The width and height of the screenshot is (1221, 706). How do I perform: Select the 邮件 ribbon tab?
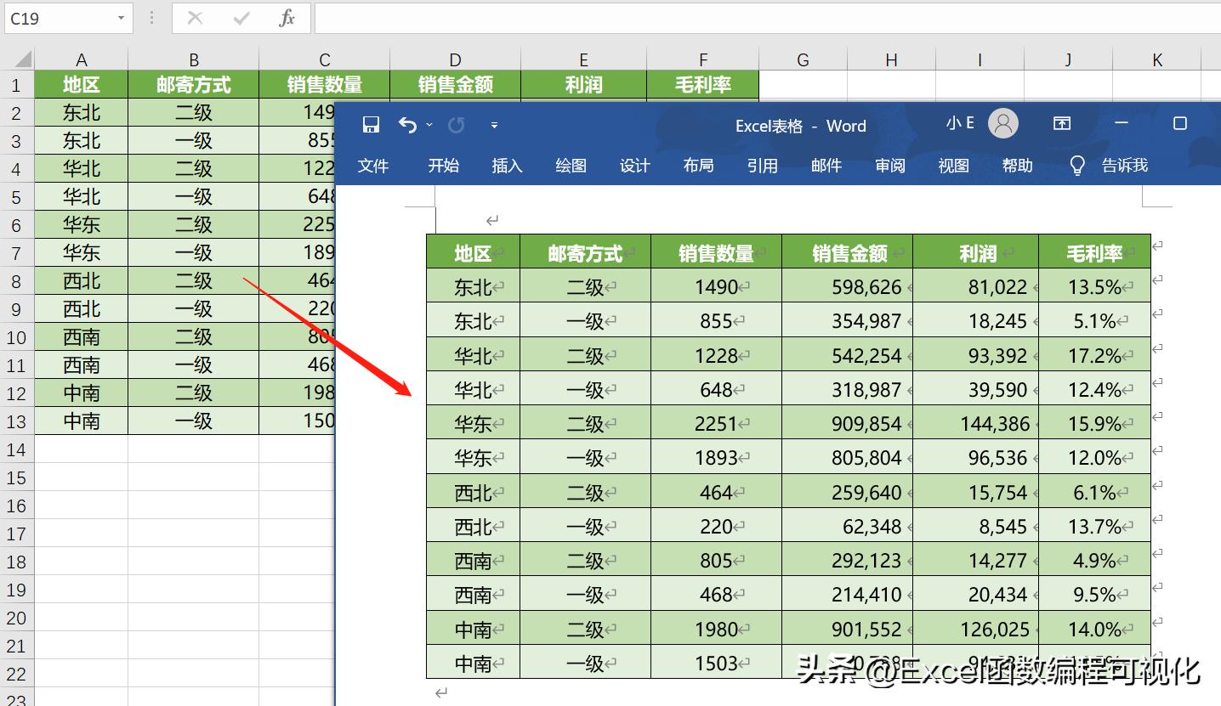[x=826, y=166]
